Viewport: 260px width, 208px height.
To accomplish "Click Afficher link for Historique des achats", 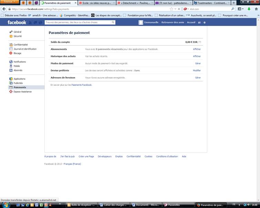I will [197, 56].
